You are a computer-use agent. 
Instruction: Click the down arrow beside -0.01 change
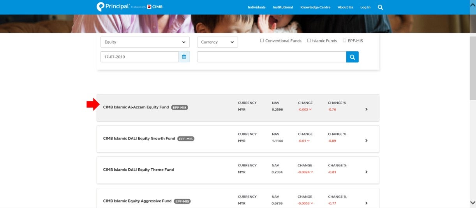coord(309,141)
